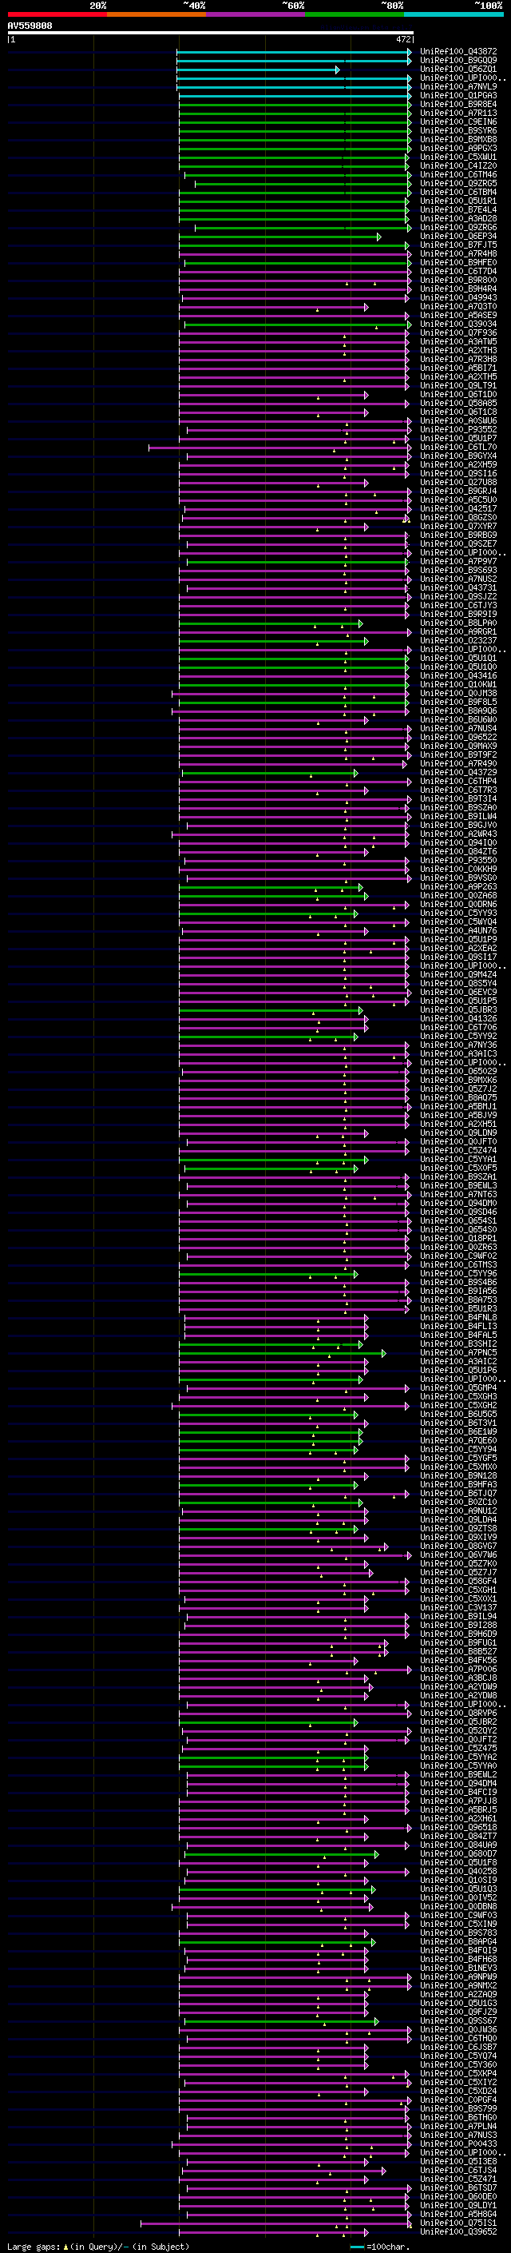Open hit UniRef100_B9SZA1

(x=458, y=1177)
